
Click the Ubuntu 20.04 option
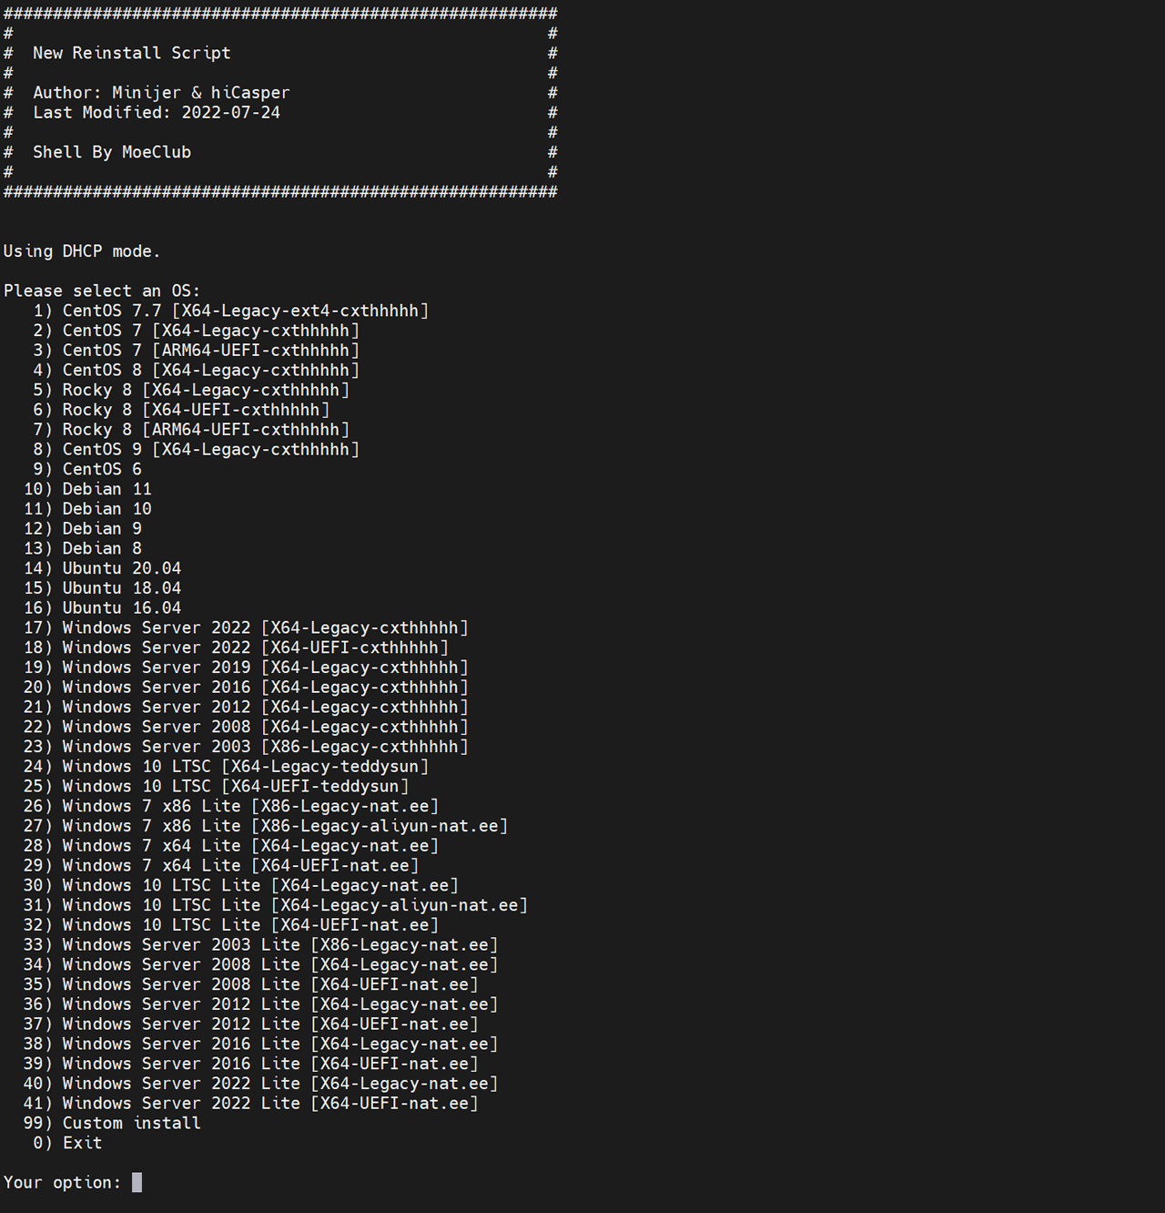102,568
